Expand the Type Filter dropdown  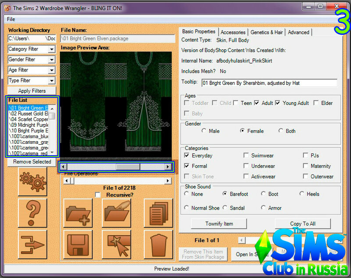point(52,81)
